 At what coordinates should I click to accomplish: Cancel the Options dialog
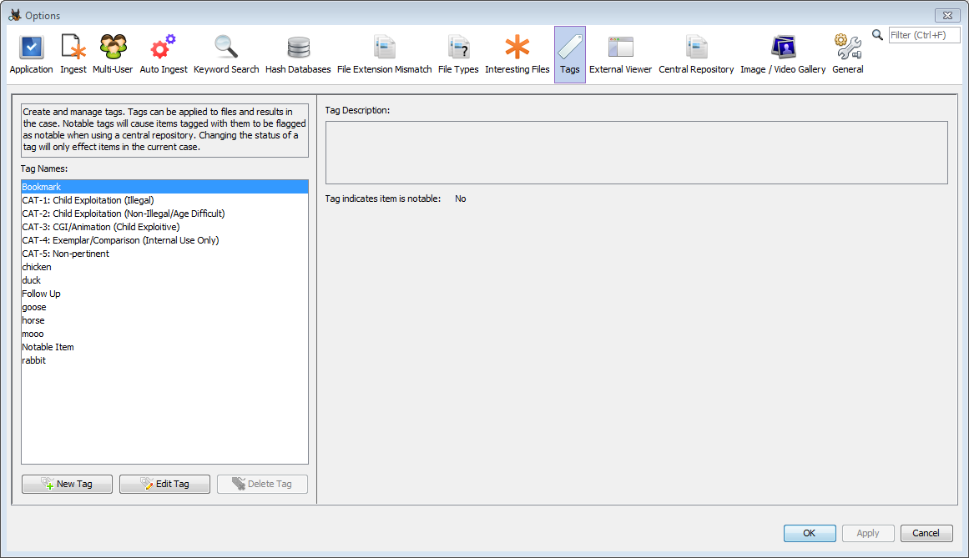point(926,533)
